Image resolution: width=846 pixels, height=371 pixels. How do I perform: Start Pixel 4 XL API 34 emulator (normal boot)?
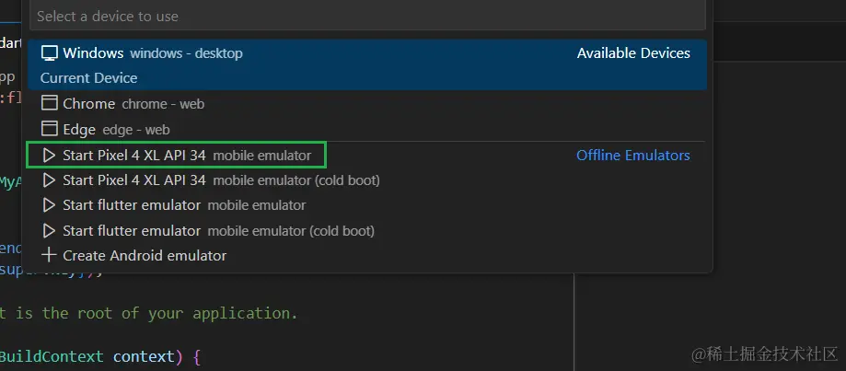click(367, 156)
